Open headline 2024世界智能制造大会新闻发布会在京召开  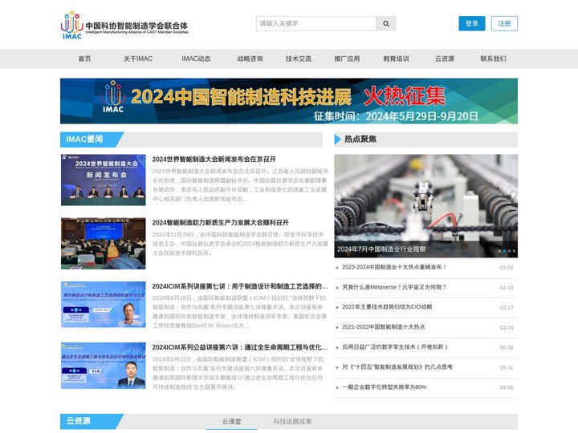[214, 159]
